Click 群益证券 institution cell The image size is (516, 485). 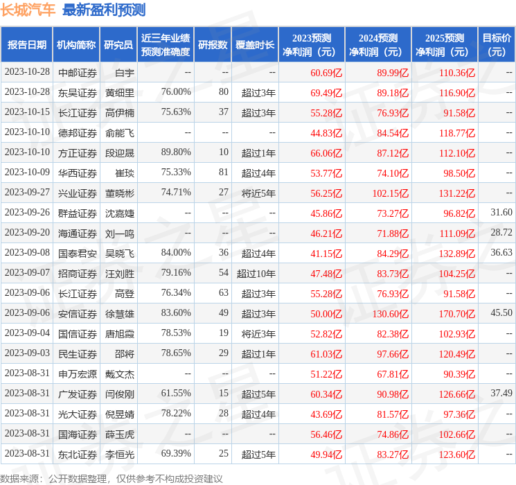click(x=78, y=213)
